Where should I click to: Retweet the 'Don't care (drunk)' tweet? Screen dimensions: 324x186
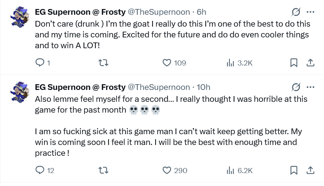(x=103, y=63)
